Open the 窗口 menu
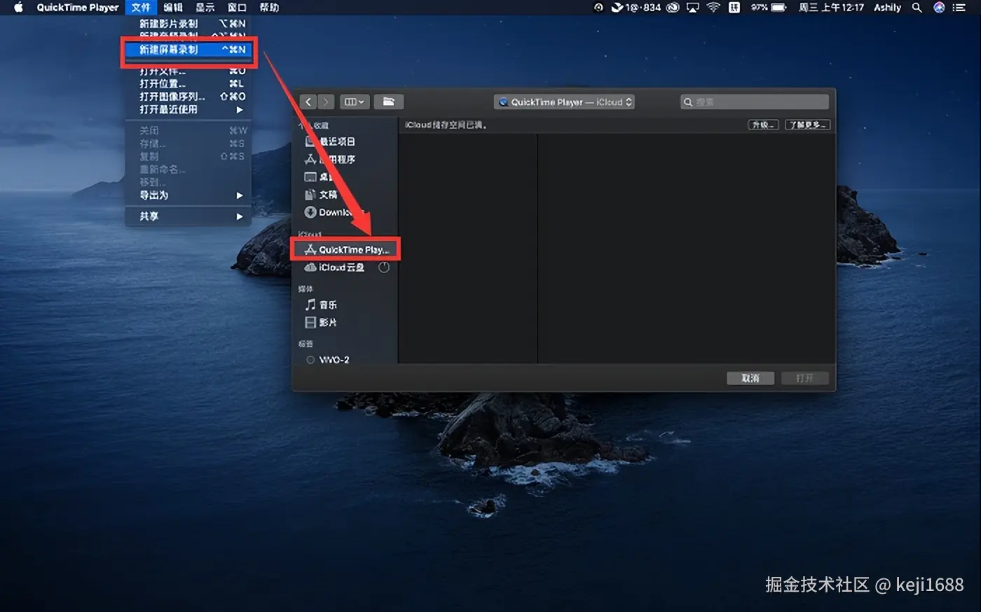Image resolution: width=981 pixels, height=612 pixels. [x=238, y=7]
